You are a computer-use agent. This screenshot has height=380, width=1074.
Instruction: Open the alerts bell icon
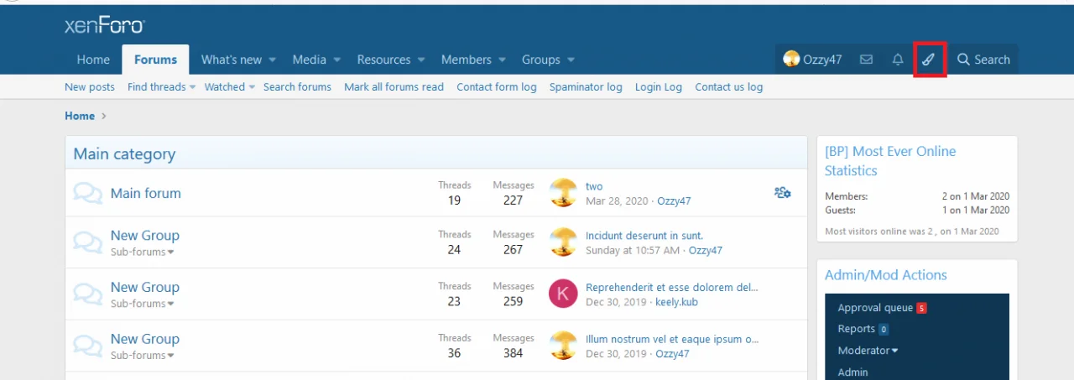[898, 60]
